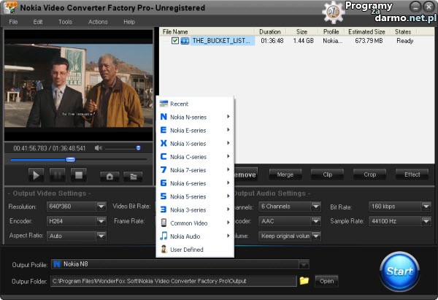
Task: Click the Output Folder path field
Action: [172, 281]
